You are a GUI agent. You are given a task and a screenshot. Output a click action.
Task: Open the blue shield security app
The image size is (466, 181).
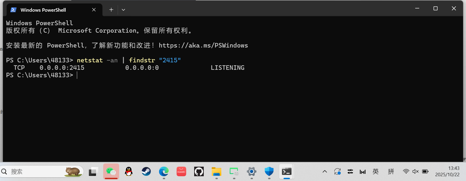coord(269,172)
